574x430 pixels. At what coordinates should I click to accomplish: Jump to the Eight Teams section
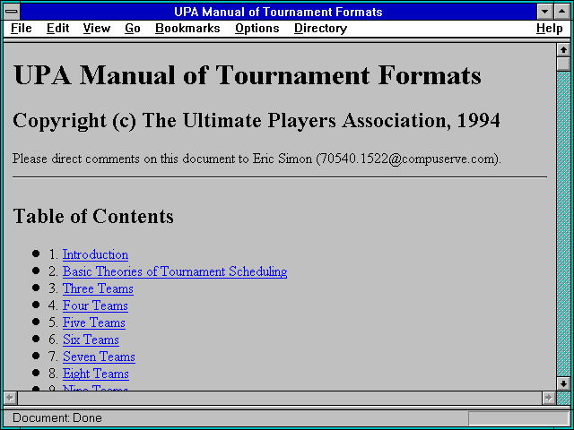pos(96,374)
